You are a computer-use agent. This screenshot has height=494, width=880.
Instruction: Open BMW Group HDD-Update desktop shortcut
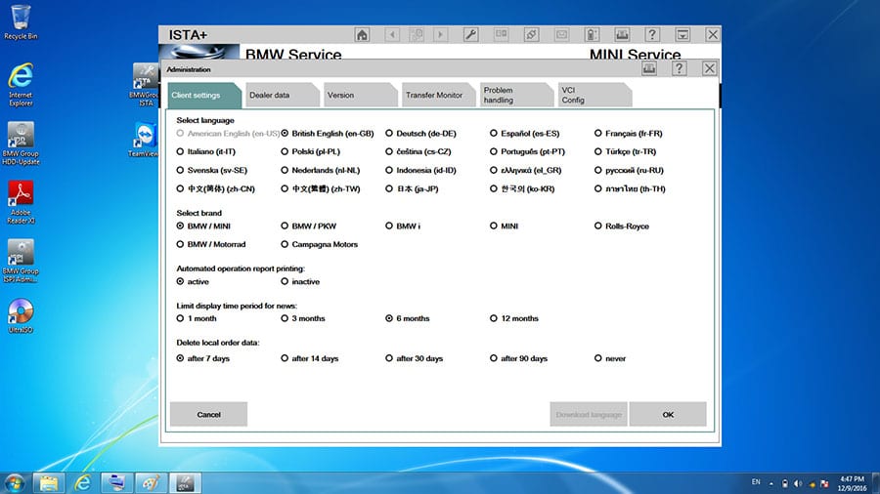[x=21, y=144]
